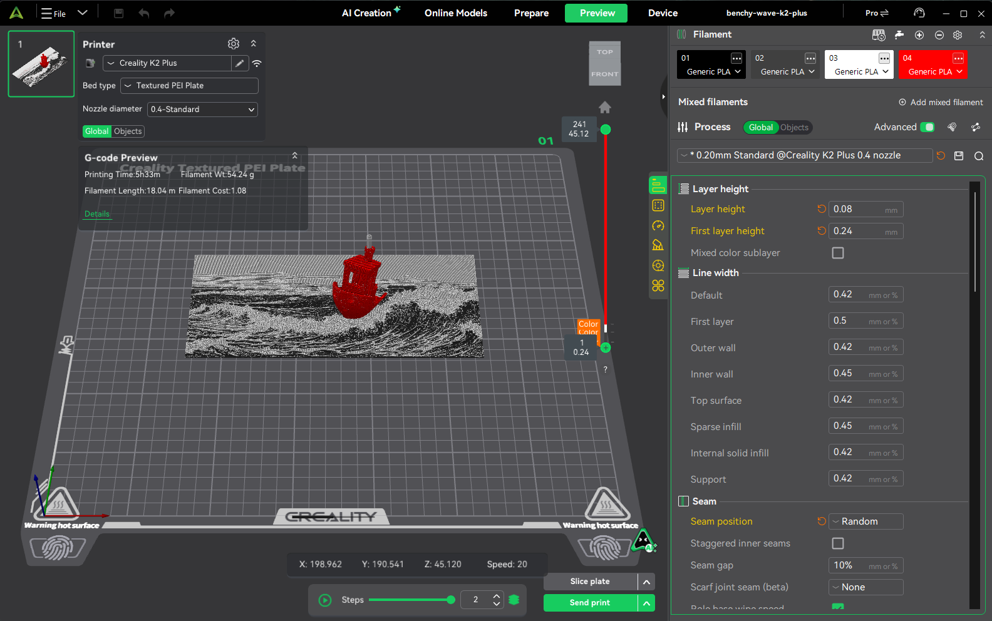Enable the Staggered inner seams checkbox

(838, 543)
